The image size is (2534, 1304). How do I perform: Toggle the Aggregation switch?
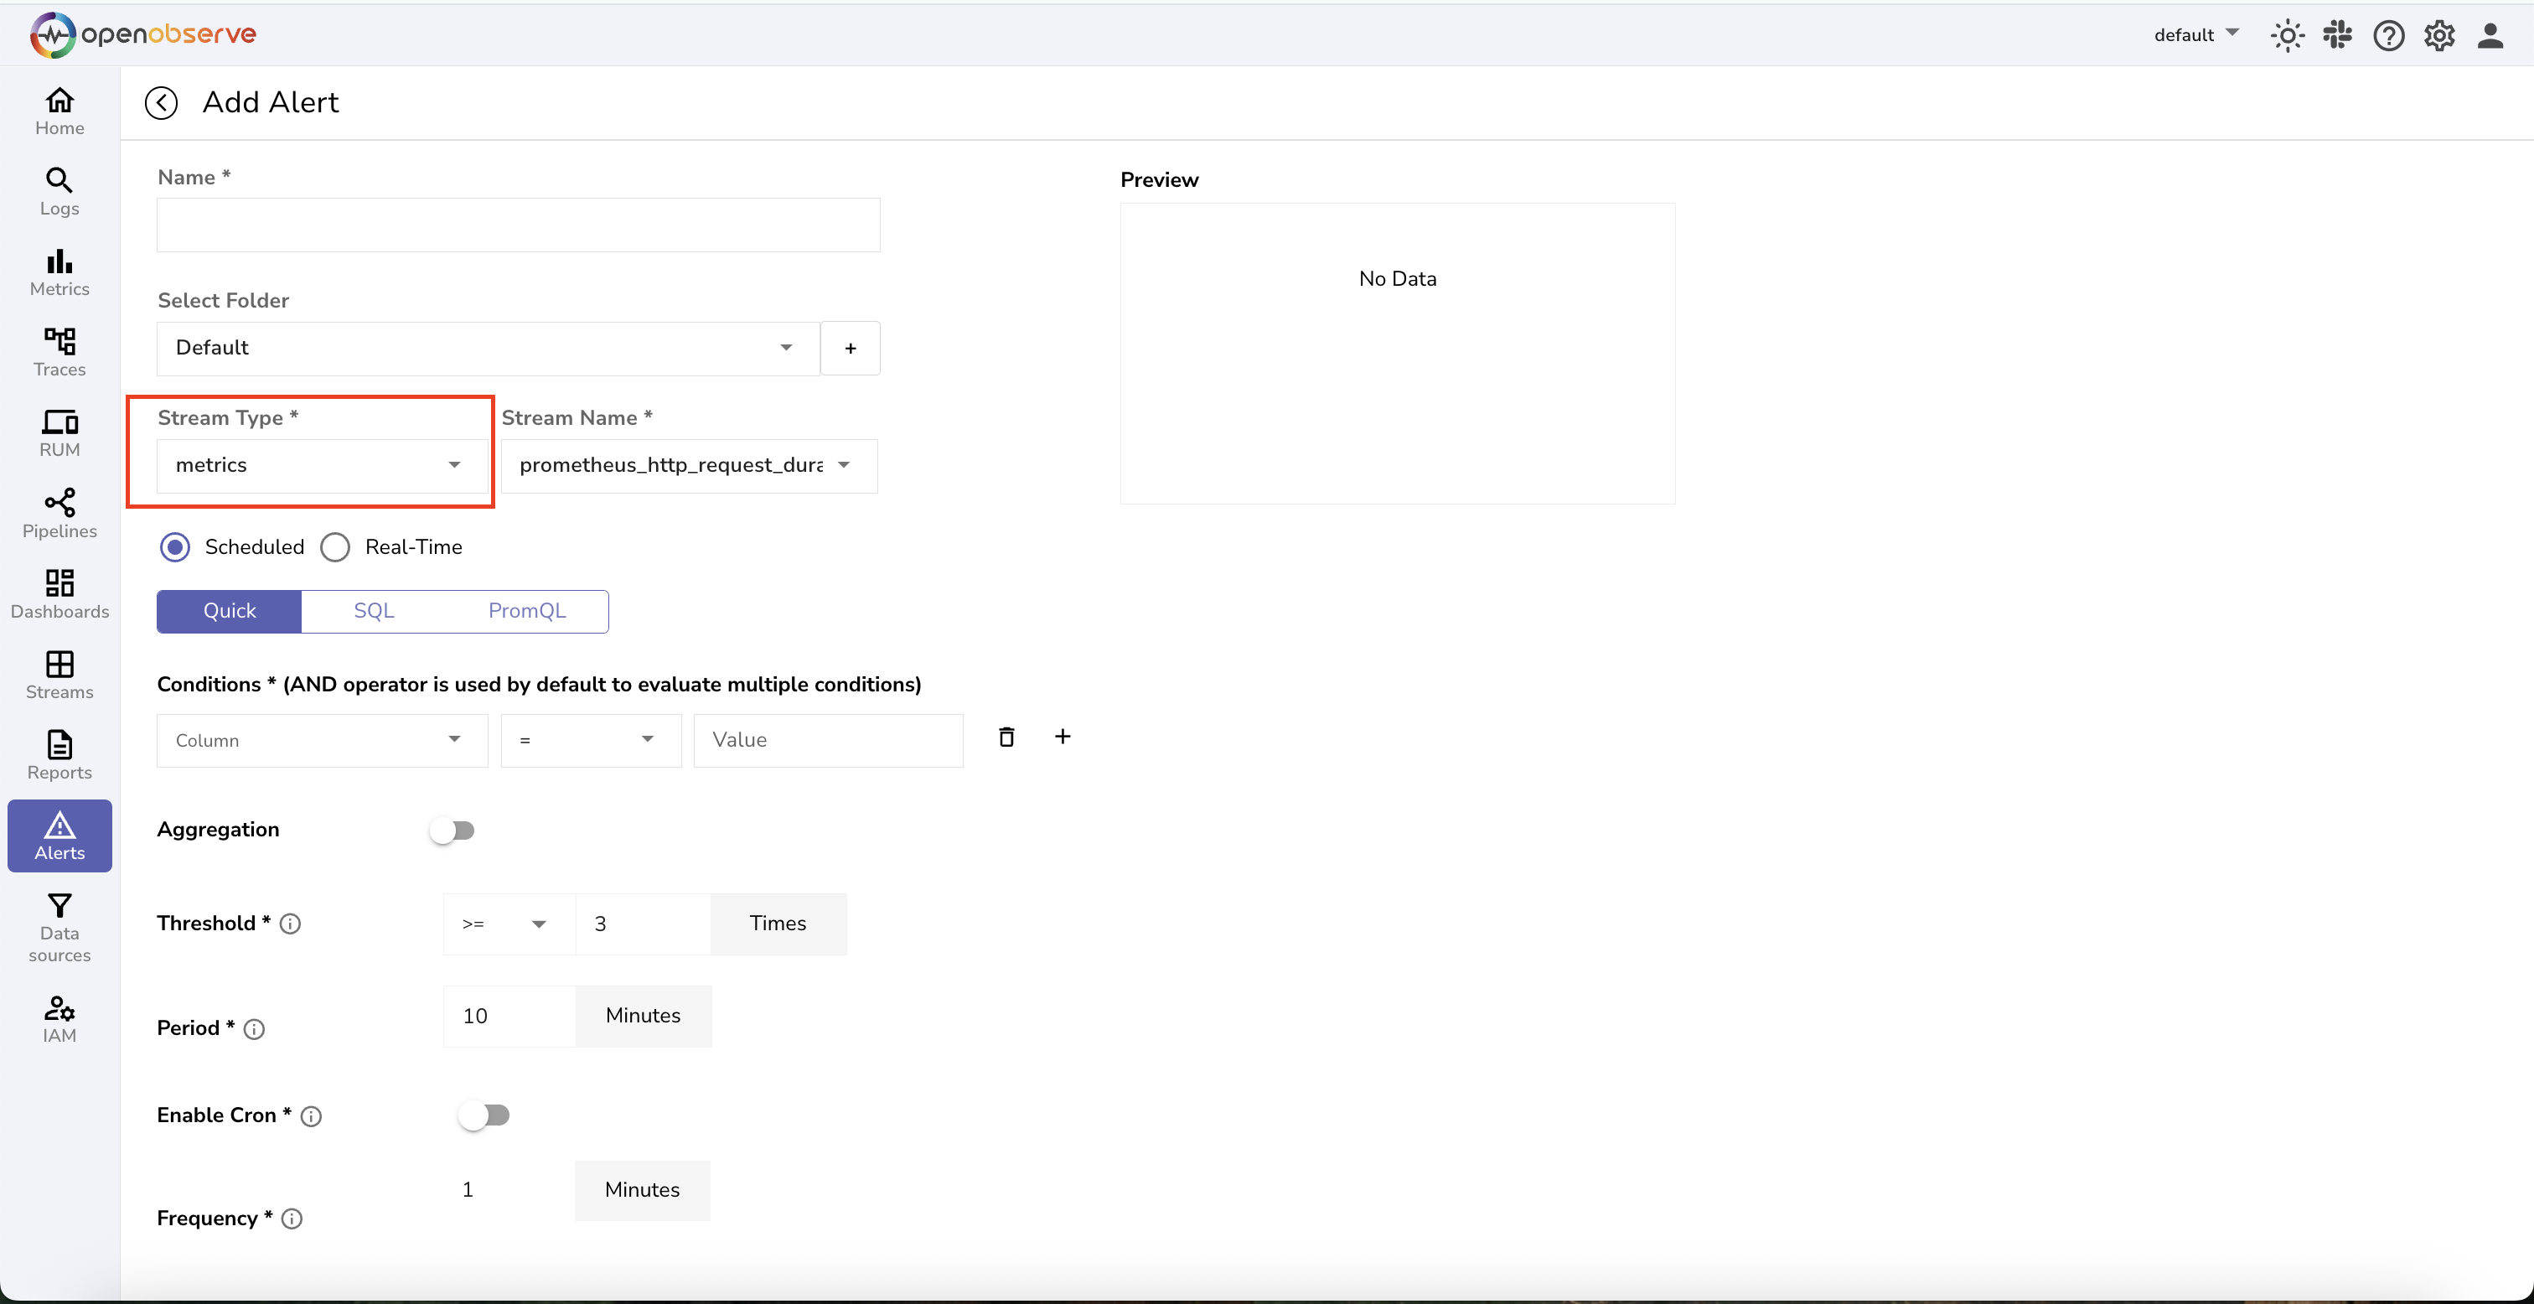tap(452, 831)
